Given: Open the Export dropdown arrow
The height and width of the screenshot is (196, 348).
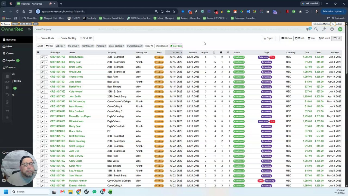Looking at the screenshot, I should tap(277, 38).
